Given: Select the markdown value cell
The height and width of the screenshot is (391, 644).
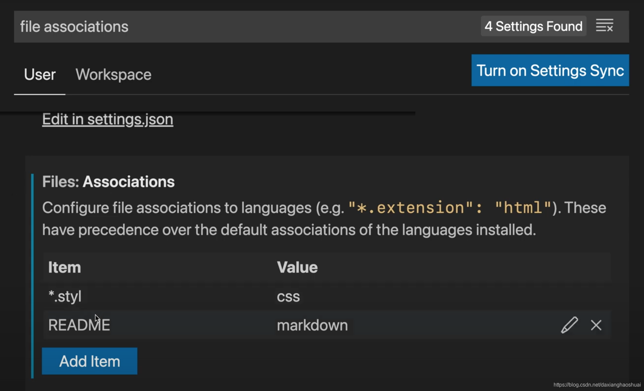Looking at the screenshot, I should click(x=312, y=325).
